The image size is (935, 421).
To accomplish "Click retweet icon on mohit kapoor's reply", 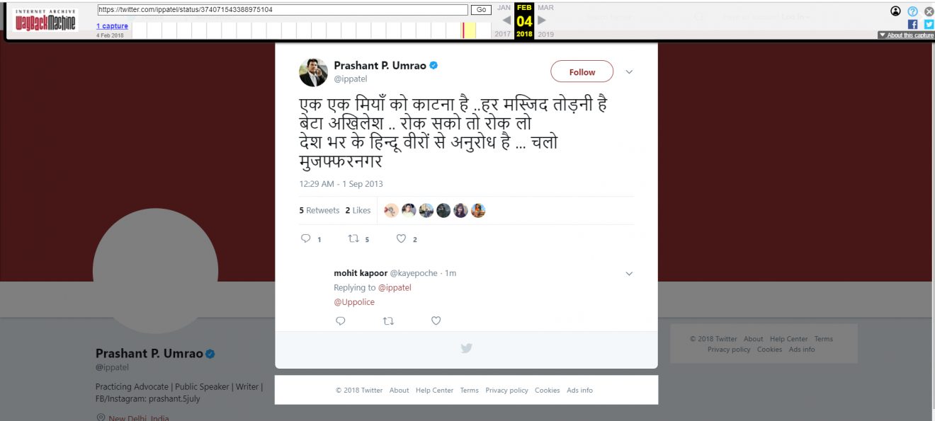I will 388,321.
